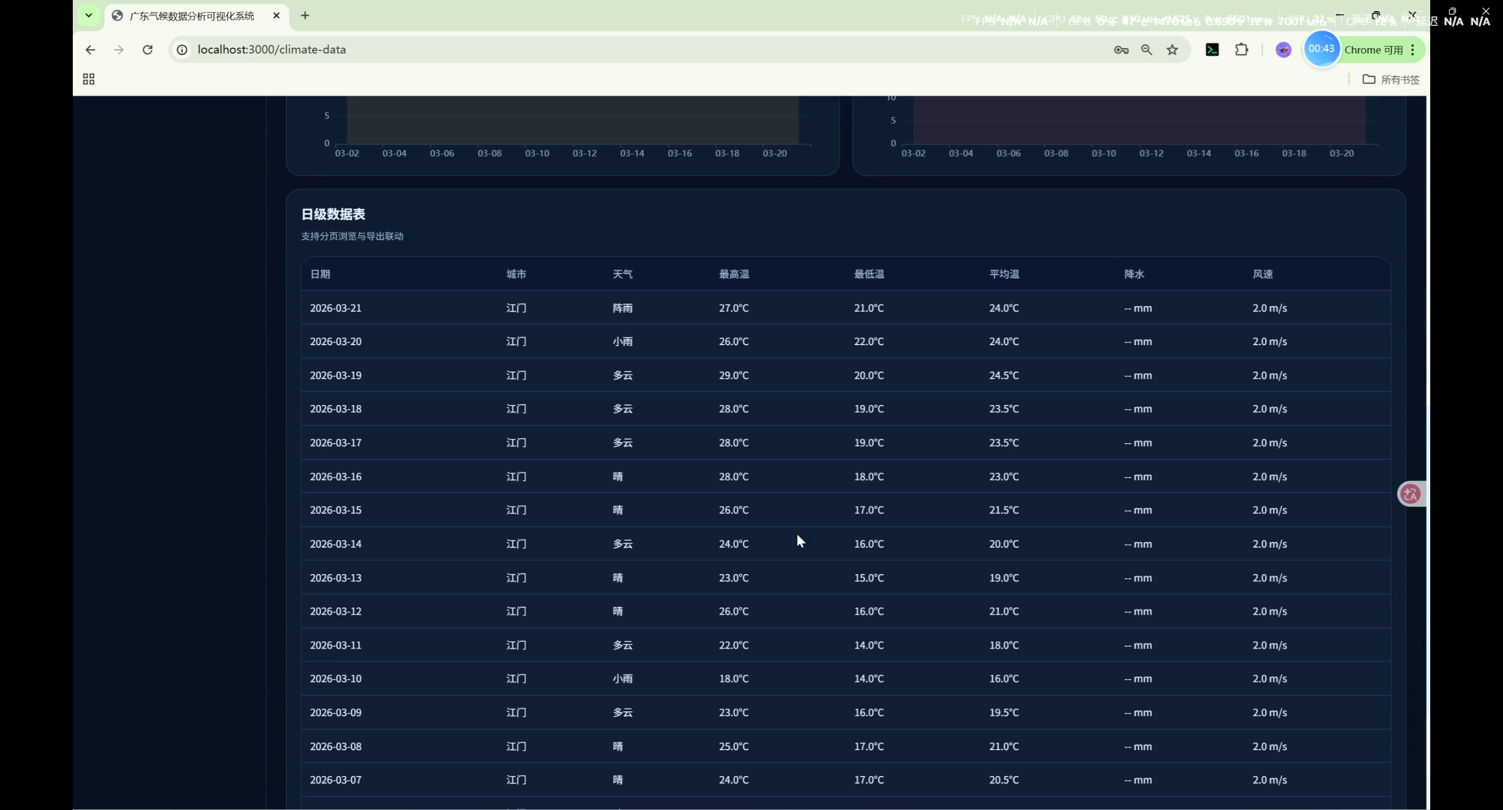Expand the tab search dropdown
1503x810 pixels.
pyautogui.click(x=89, y=15)
